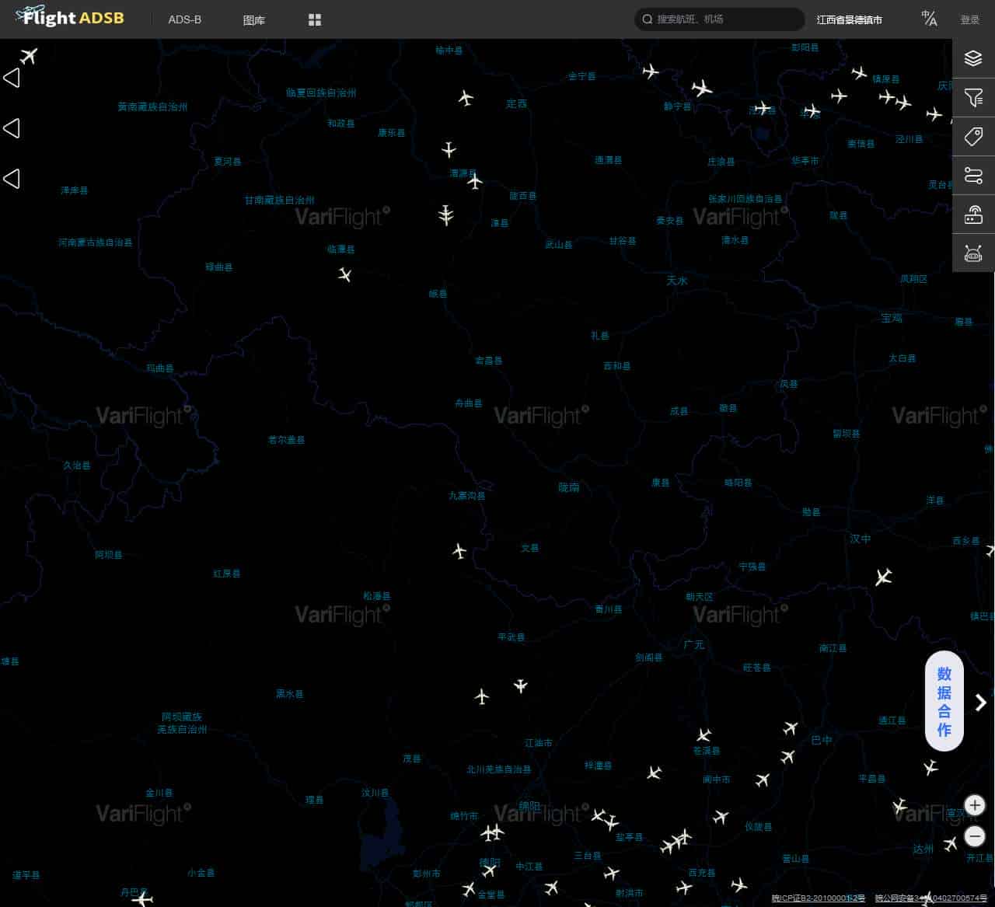This screenshot has height=907, width=995.
Task: Switch to the 图库 tab
Action: coord(253,19)
